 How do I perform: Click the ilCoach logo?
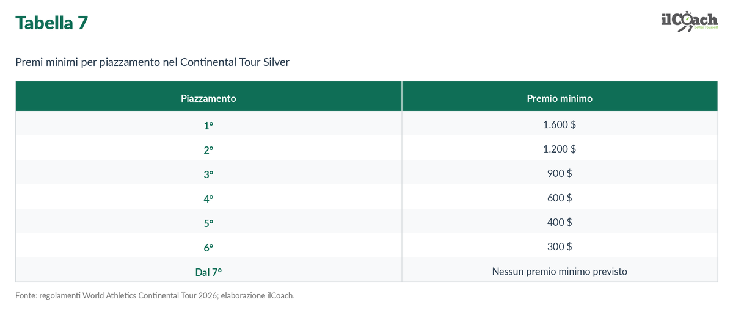coord(689,21)
